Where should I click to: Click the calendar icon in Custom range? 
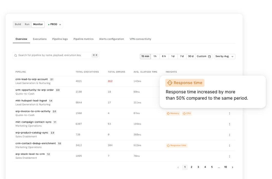(209, 57)
